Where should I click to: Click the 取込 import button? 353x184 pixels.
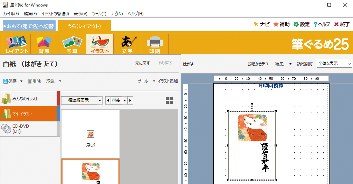[50, 81]
